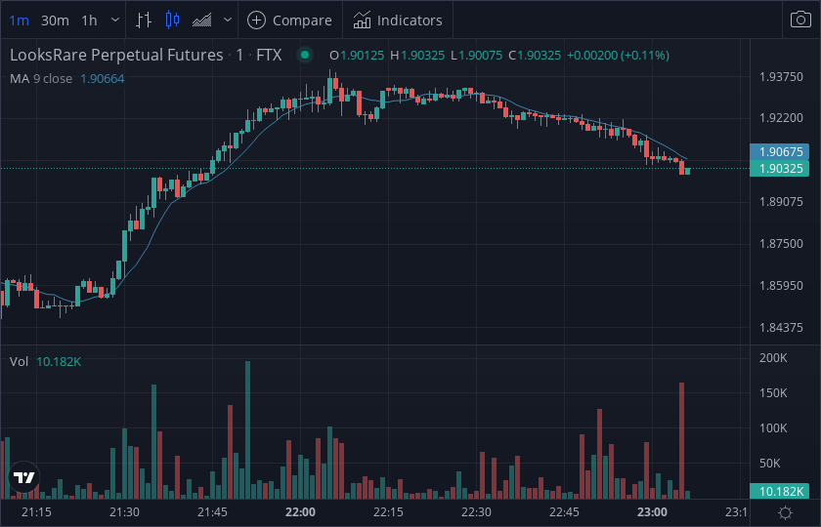
Task: Click the 1.87500 price axis label
Action: pos(781,244)
